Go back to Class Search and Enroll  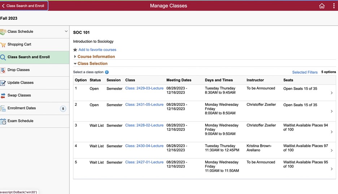[x=24, y=6]
